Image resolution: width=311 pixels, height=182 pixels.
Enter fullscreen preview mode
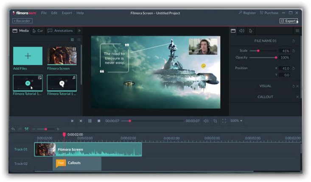(224, 121)
